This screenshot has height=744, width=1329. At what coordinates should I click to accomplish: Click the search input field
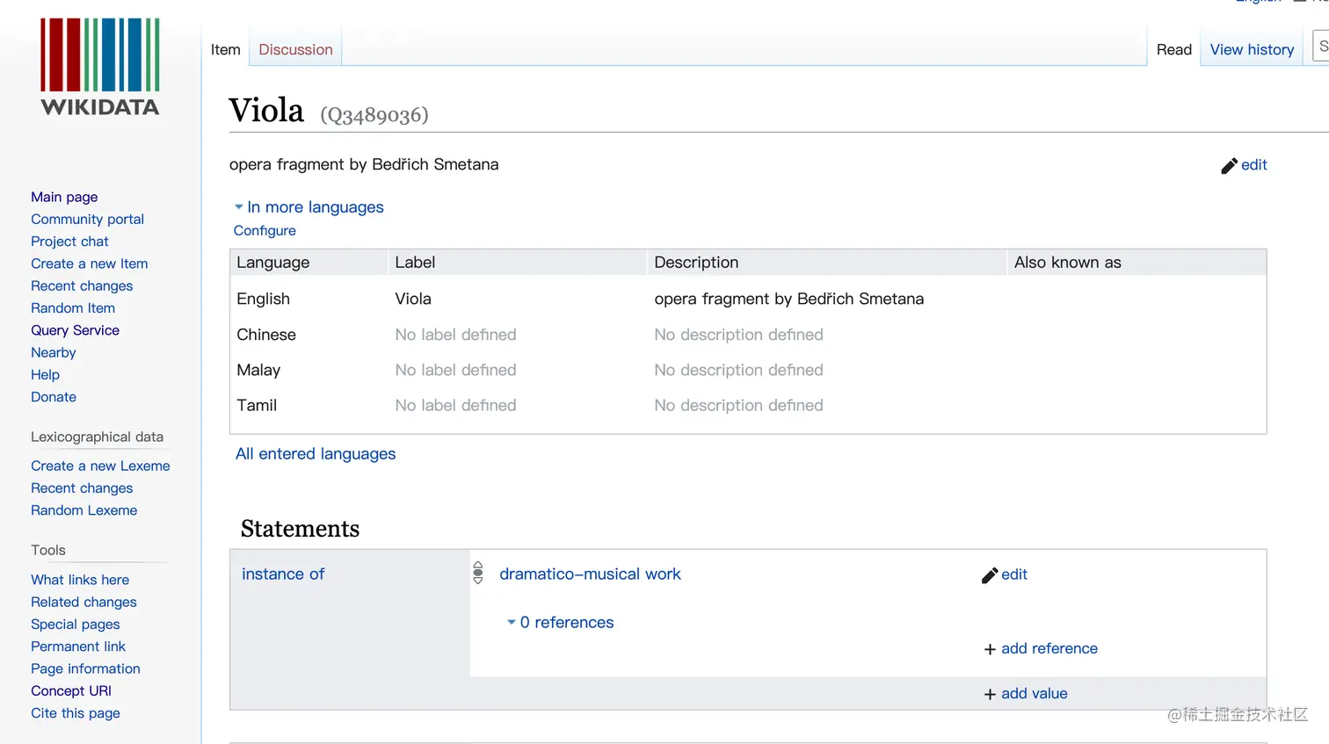[x=1321, y=47]
